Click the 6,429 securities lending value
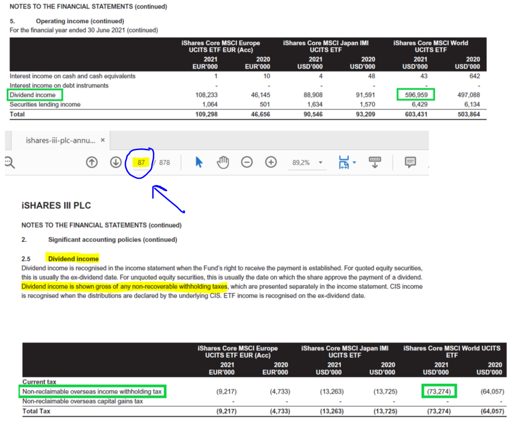Screen dimensions: 509x421 [x=419, y=104]
